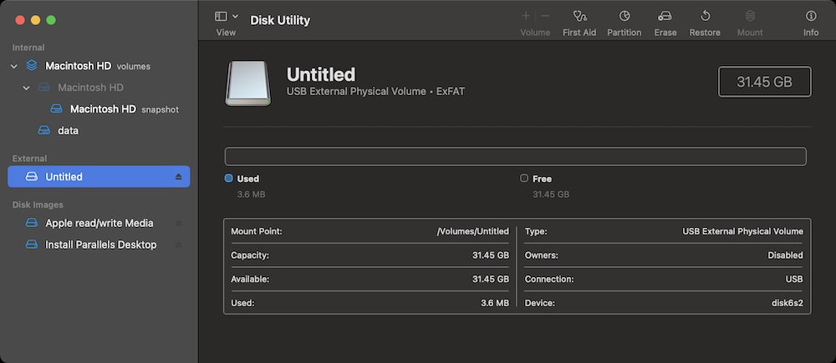836x363 pixels.
Task: Open the View sidebar dropdown
Action: [x=227, y=16]
